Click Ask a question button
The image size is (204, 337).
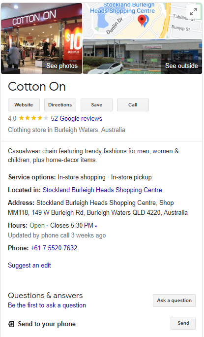174,301
